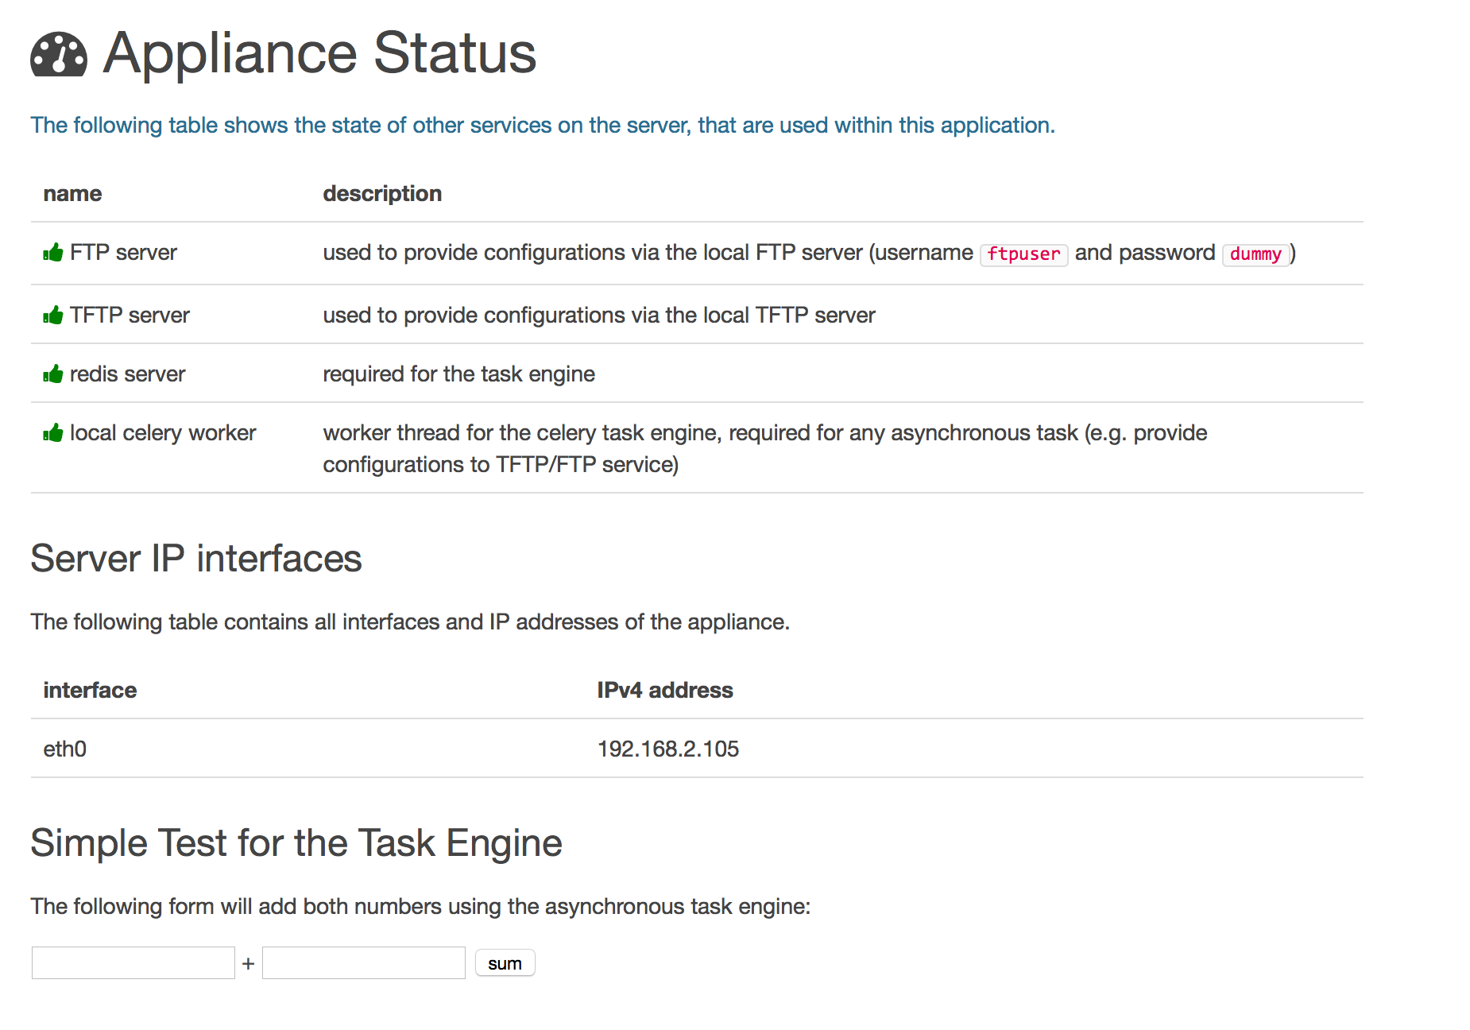Click the thumbs-up status icon for redis server
This screenshot has width=1470, height=1030.
(53, 374)
